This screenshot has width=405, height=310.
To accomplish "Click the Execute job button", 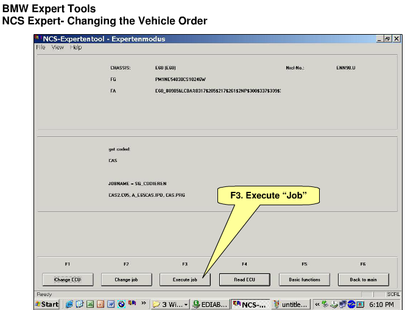I will [x=185, y=280].
